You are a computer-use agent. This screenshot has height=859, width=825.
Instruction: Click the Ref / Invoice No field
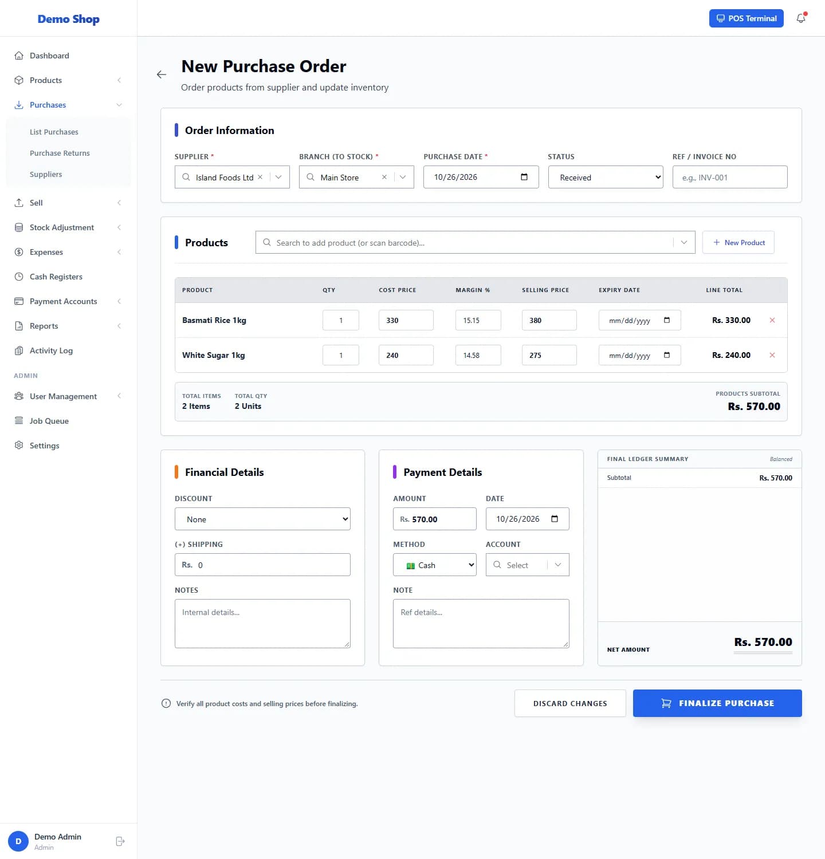(x=730, y=177)
